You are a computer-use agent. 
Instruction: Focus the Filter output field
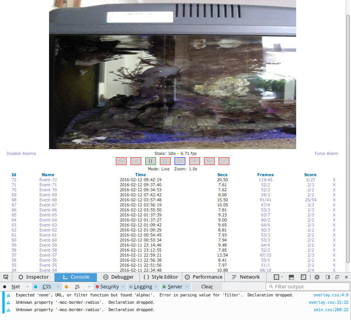coord(308,287)
